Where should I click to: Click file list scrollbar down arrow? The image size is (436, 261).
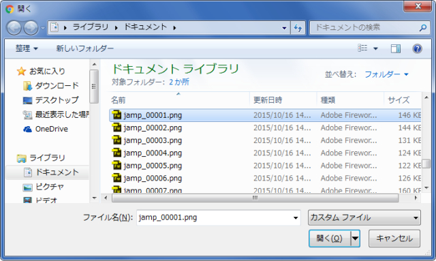(x=426, y=188)
